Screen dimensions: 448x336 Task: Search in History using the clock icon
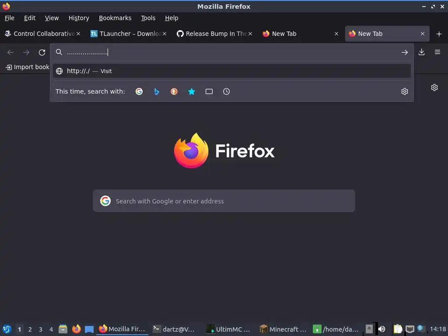226,91
